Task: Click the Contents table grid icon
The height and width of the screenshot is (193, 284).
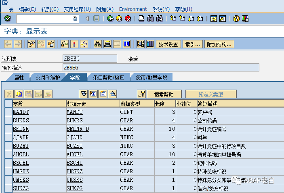Action: coord(150,44)
